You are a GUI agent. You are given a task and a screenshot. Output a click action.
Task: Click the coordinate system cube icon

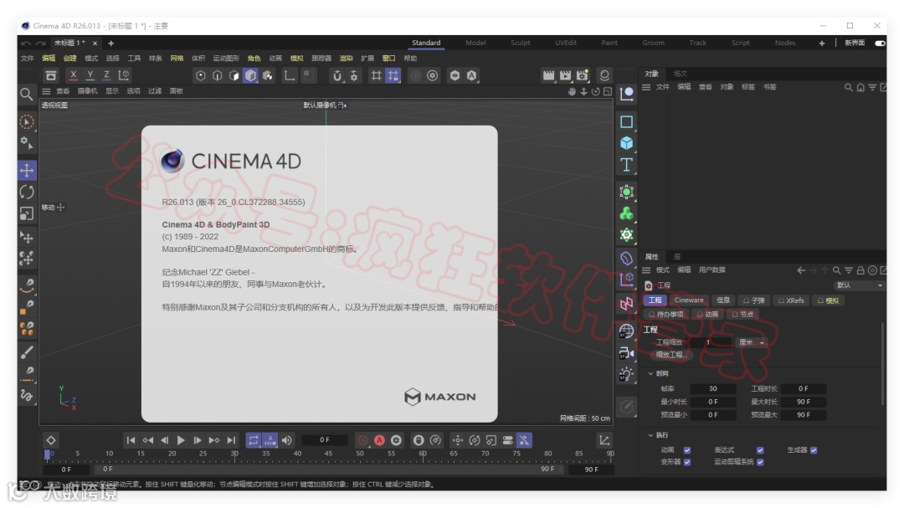pyautogui.click(x=124, y=75)
